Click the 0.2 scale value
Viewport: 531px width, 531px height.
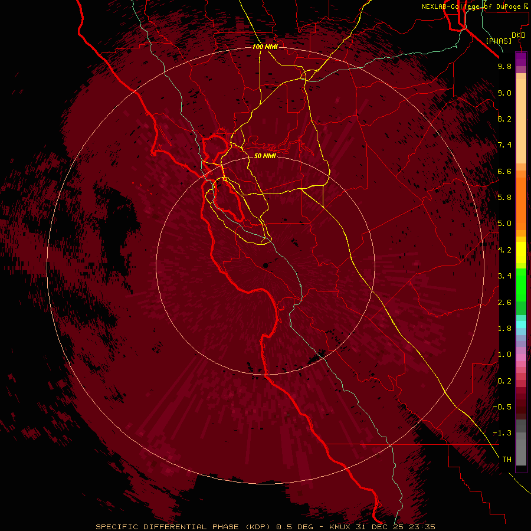[504, 381]
